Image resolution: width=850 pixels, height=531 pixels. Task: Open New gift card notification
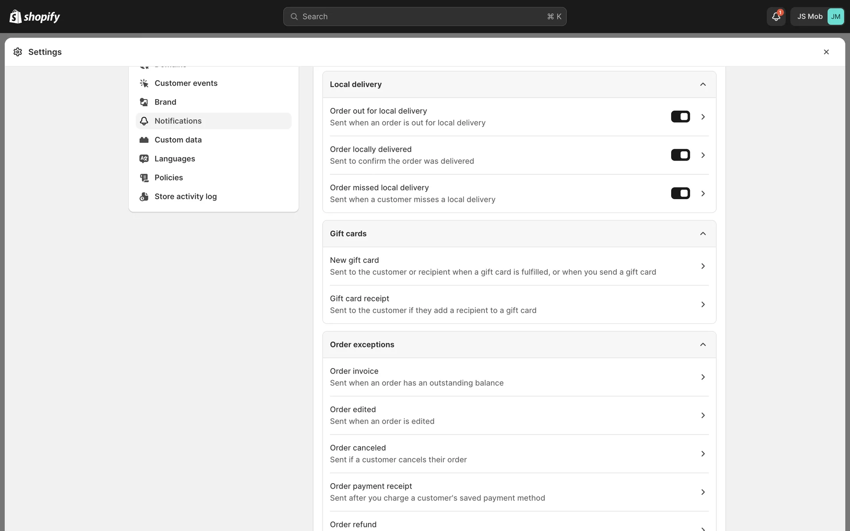pyautogui.click(x=518, y=266)
